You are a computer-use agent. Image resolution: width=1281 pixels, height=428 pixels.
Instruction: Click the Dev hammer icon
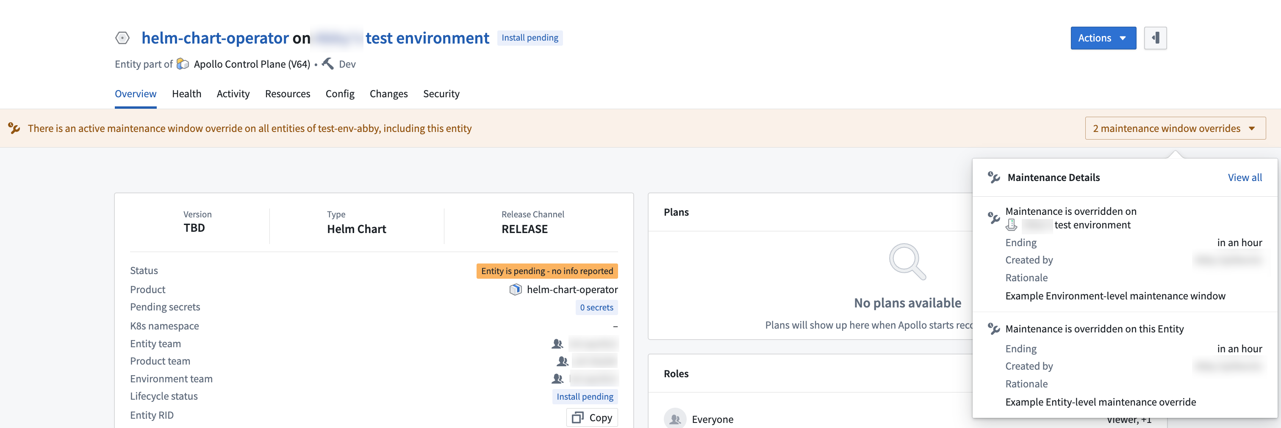[328, 63]
